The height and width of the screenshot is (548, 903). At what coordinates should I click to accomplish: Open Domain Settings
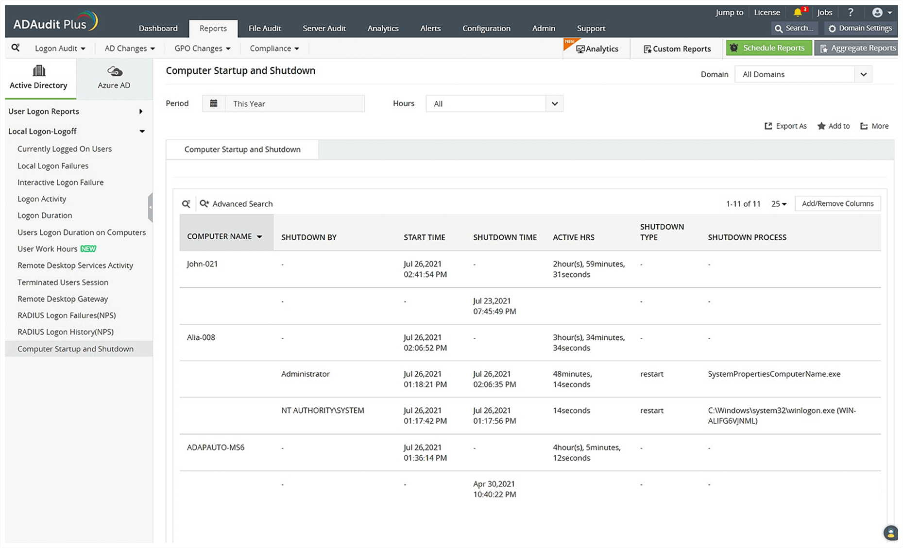[860, 28]
